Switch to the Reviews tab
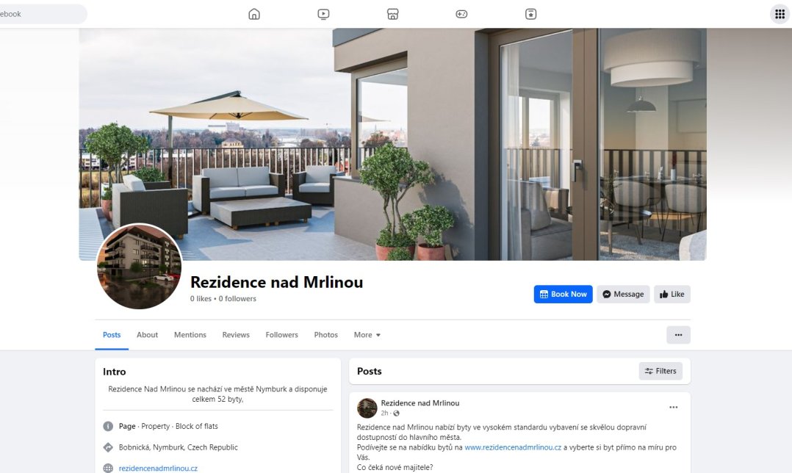Screen dimensions: 792x473 236,335
